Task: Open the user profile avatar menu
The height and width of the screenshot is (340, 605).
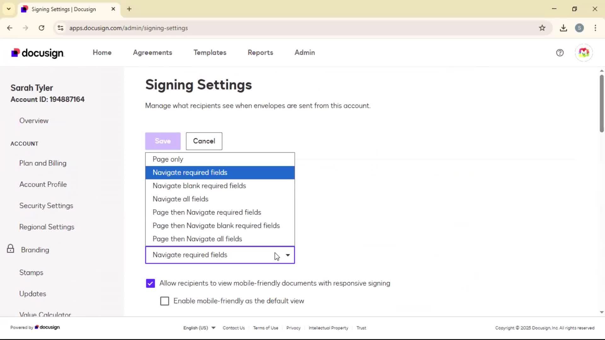Action: 584,53
